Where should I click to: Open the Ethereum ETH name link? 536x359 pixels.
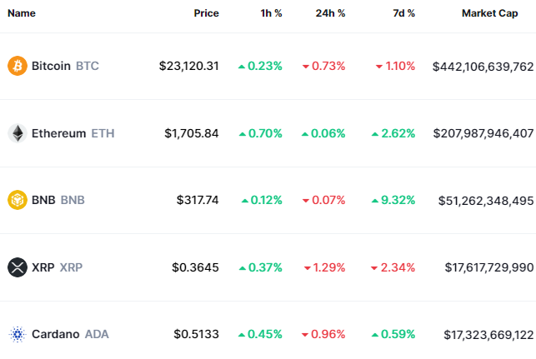73,133
